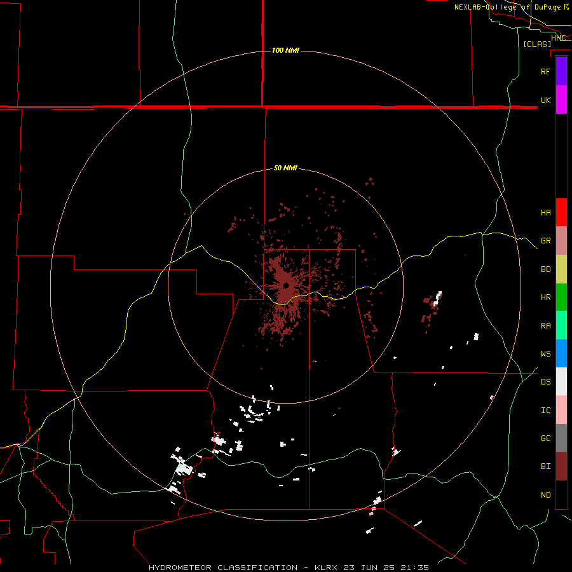Click the DS legend label

coord(545,382)
